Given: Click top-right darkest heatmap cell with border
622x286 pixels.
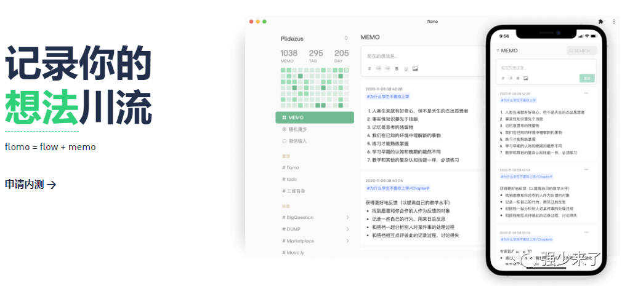Looking at the screenshot, I should pos(347,70).
